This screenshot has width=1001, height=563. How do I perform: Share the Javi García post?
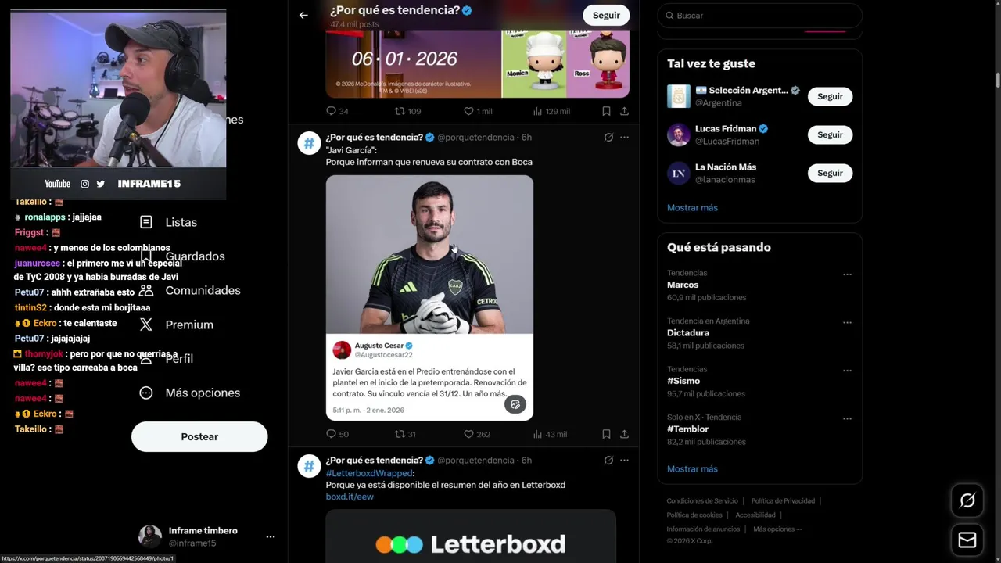(x=624, y=434)
